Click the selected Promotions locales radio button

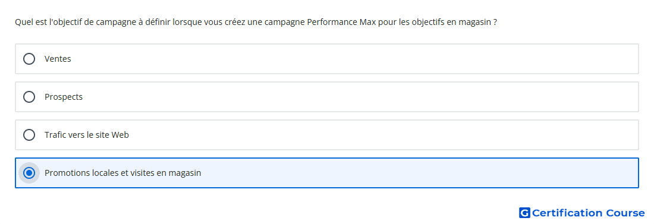pos(29,173)
